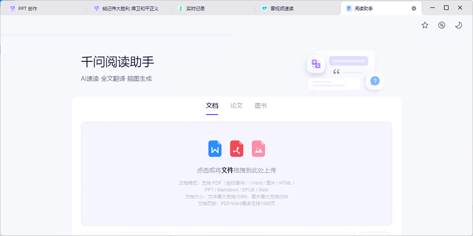
Task: Select the 文档 category tab
Action: coord(212,106)
